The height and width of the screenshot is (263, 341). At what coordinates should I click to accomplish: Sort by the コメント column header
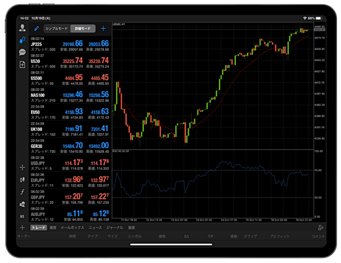(318, 236)
